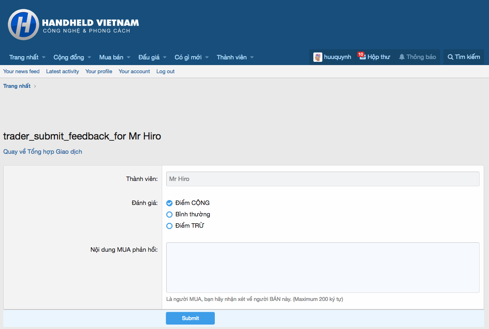Open the Latest activity tab
This screenshot has width=489, height=329.
(x=62, y=72)
